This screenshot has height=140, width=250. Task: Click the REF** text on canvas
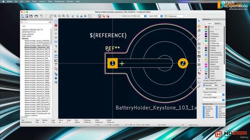112,48
